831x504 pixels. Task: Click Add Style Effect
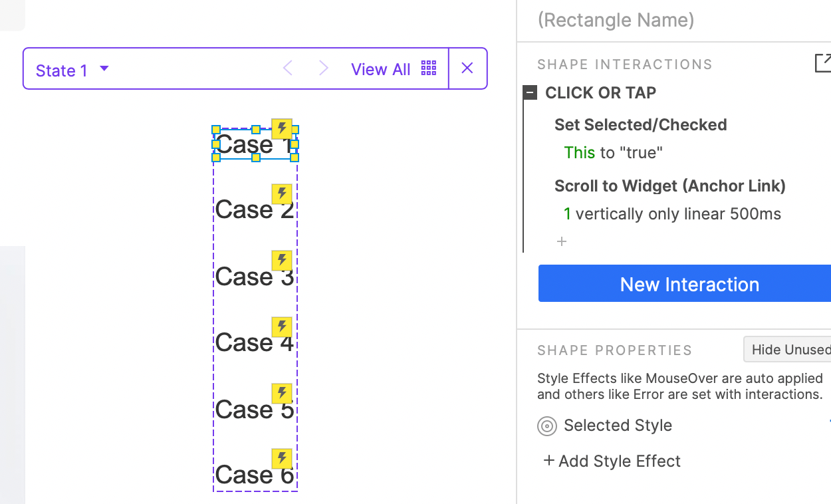[x=612, y=461]
